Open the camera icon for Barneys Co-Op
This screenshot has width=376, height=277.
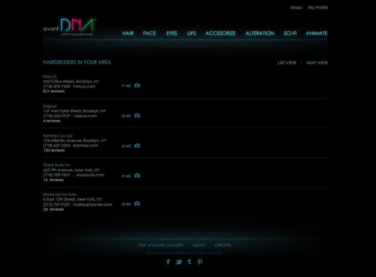137,146
